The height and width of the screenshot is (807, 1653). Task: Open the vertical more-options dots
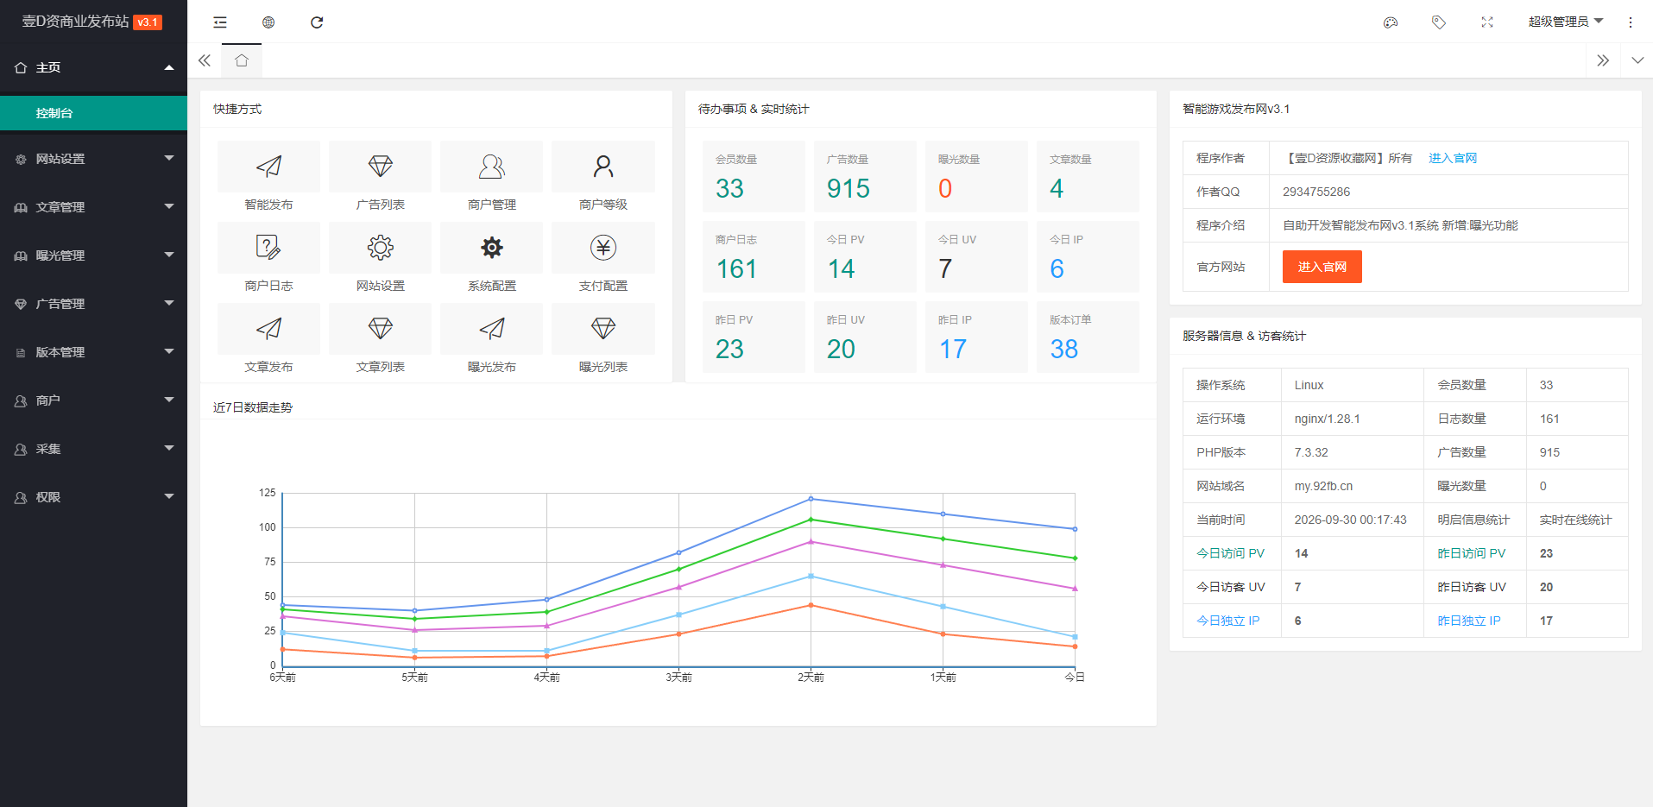1631,22
